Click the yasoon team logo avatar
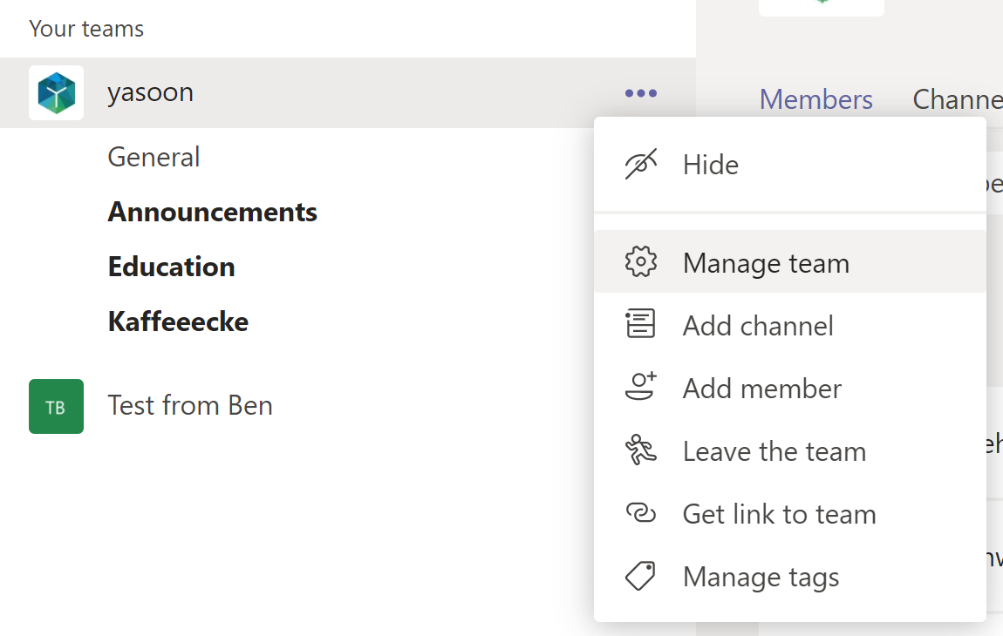 click(56, 92)
